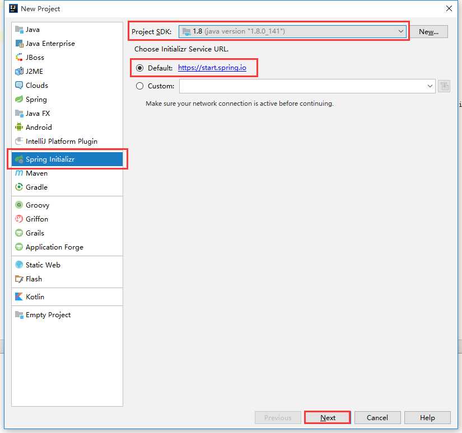Click the 'Choose Initializr Service URL.' text
This screenshot has height=433, width=462.
click(181, 49)
